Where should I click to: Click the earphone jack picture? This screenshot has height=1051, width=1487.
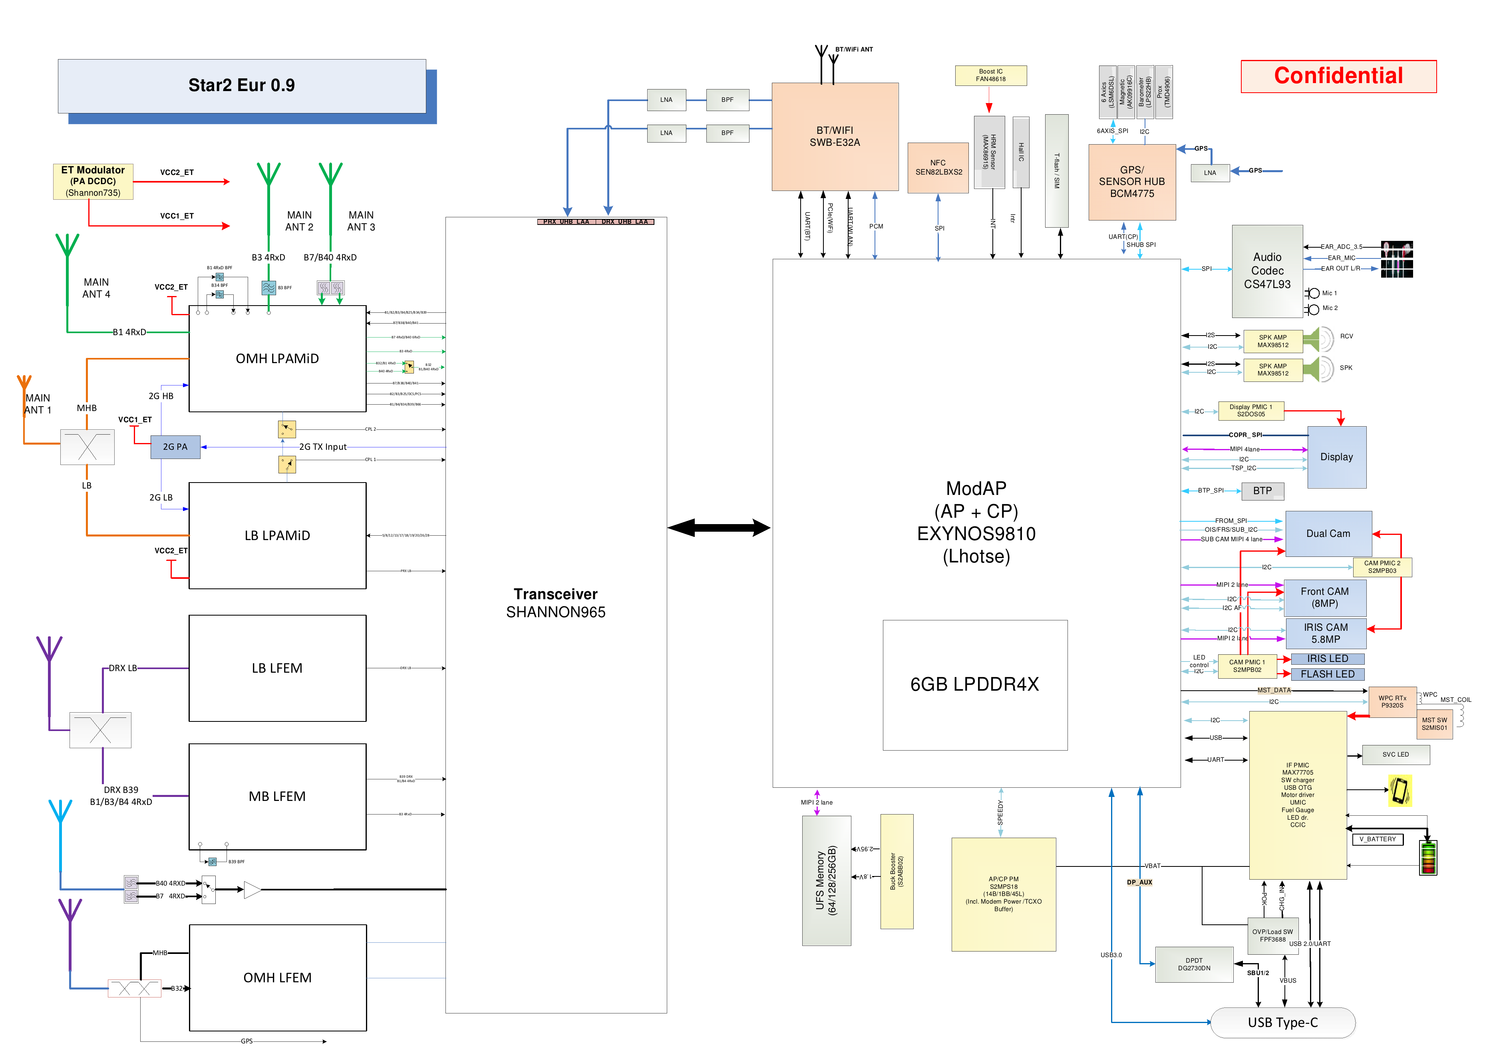point(1397,259)
